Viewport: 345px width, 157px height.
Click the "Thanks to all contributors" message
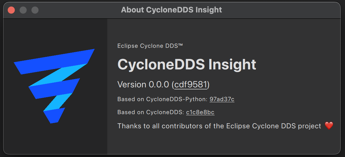(x=219, y=126)
